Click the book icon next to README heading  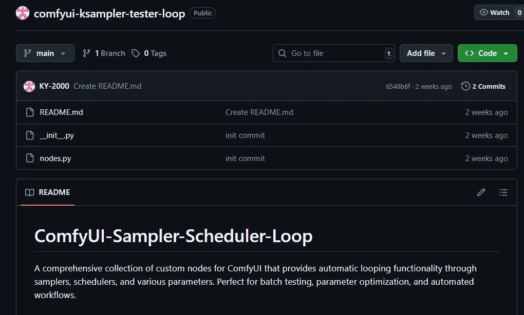click(x=29, y=192)
